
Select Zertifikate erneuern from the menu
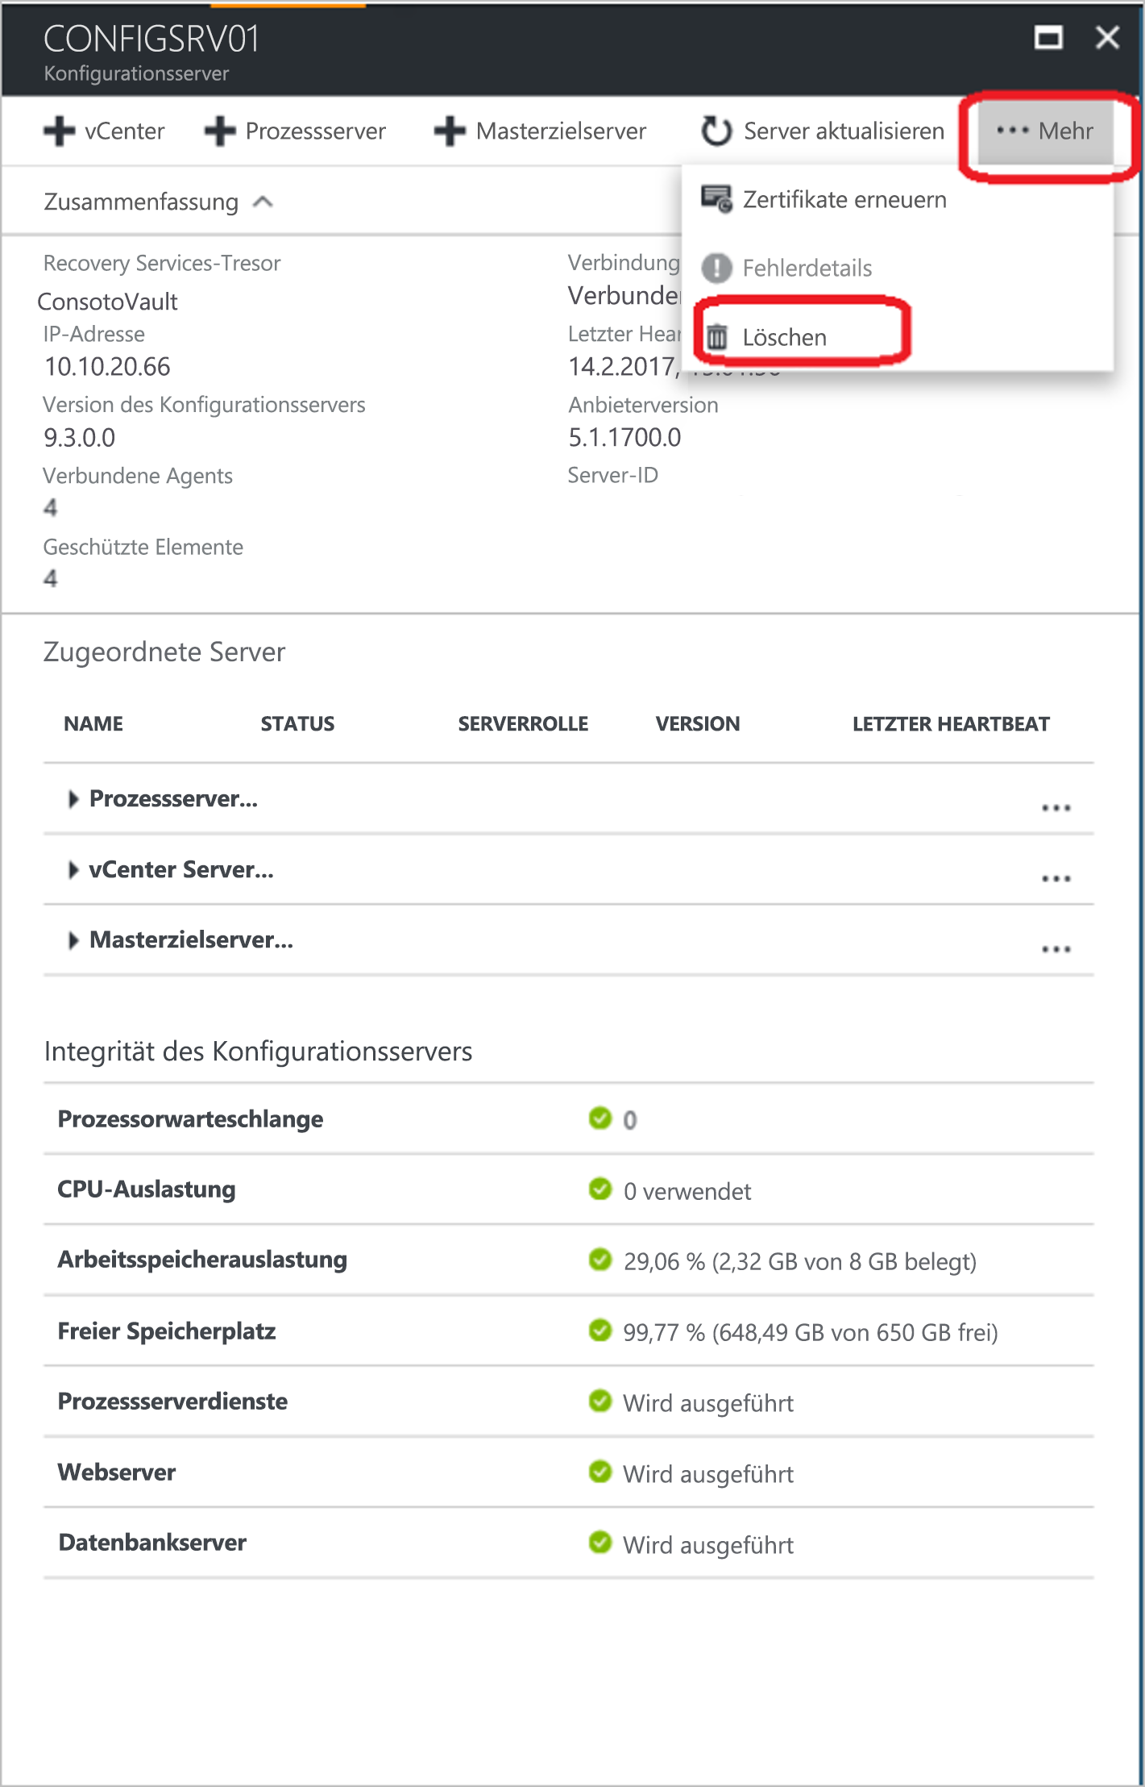[x=844, y=199]
